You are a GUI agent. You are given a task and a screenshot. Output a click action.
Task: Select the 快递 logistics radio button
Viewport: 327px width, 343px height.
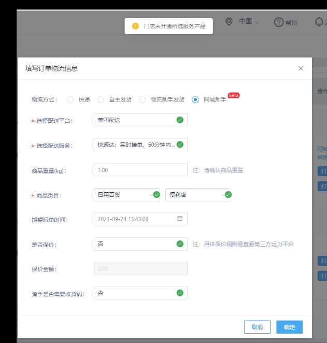[70, 100]
